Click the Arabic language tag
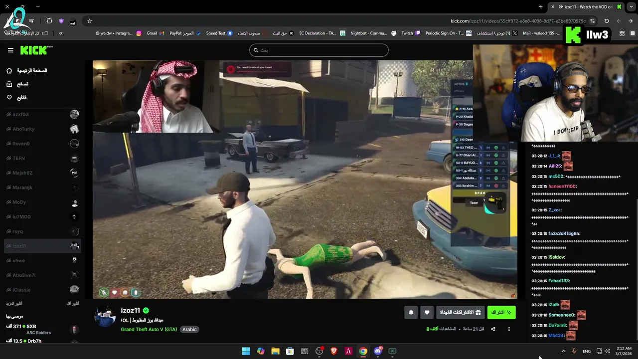 (189, 330)
